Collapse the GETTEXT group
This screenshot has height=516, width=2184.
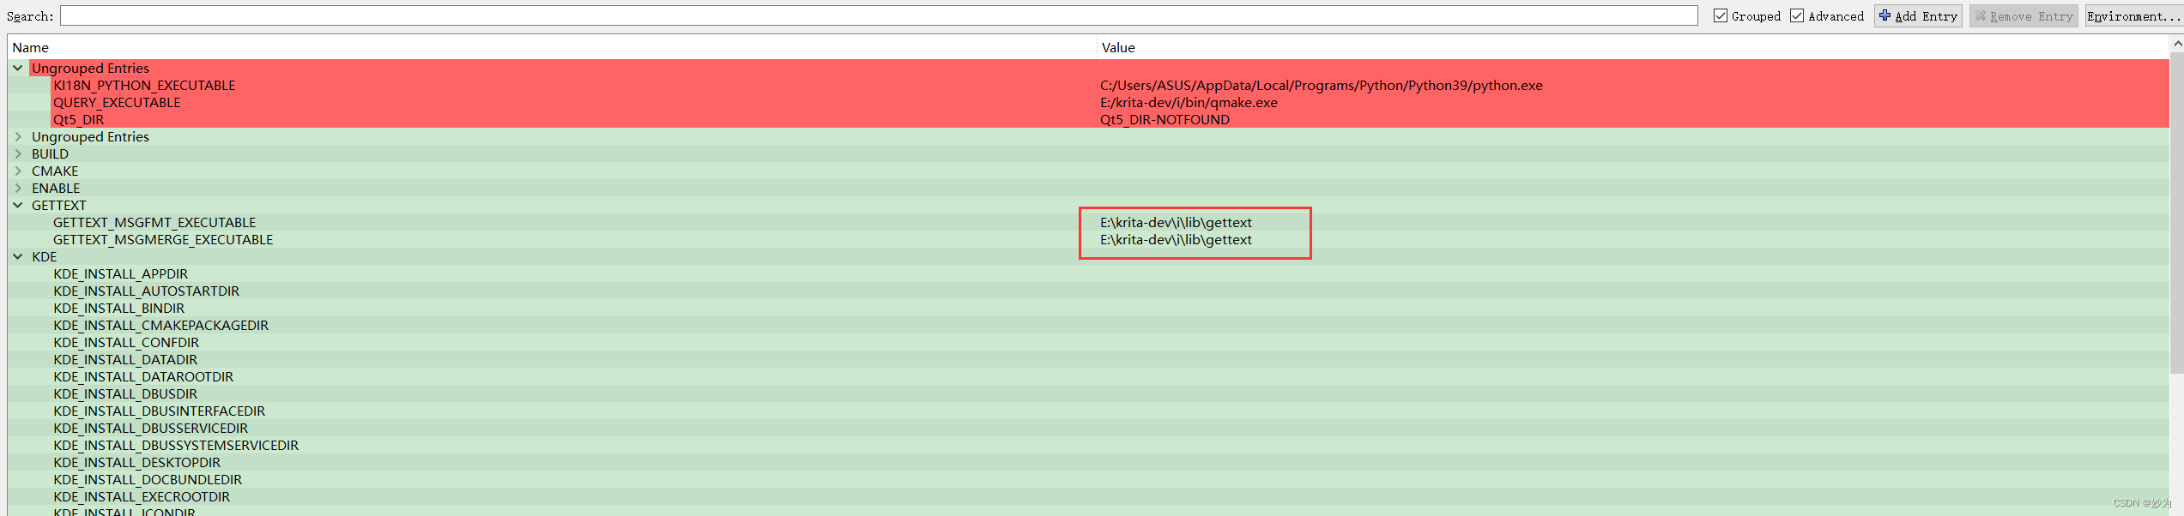(x=18, y=205)
